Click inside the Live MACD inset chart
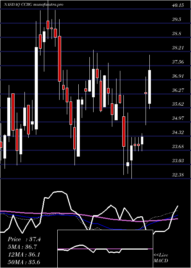 105,249
